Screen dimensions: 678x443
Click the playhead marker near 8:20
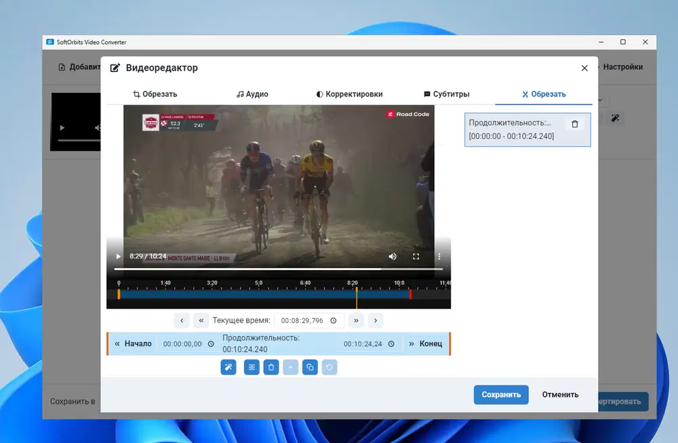point(357,296)
